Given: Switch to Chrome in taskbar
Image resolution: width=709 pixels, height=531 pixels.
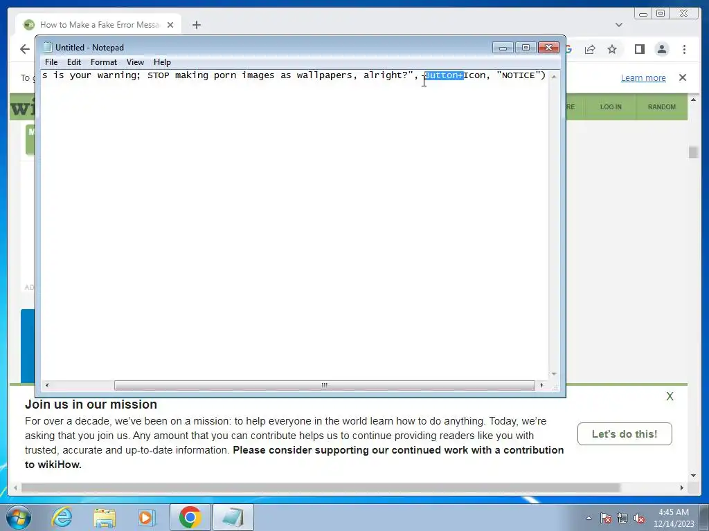Looking at the screenshot, I should 190,517.
